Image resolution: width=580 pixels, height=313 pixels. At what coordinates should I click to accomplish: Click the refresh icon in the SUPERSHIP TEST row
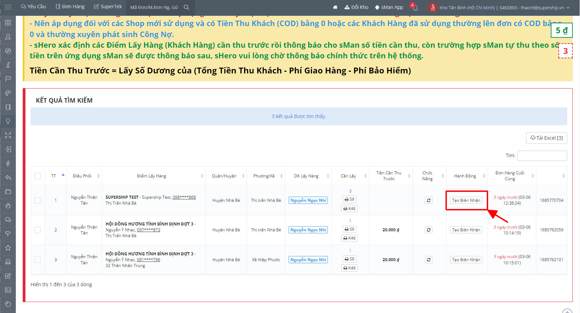tap(429, 200)
